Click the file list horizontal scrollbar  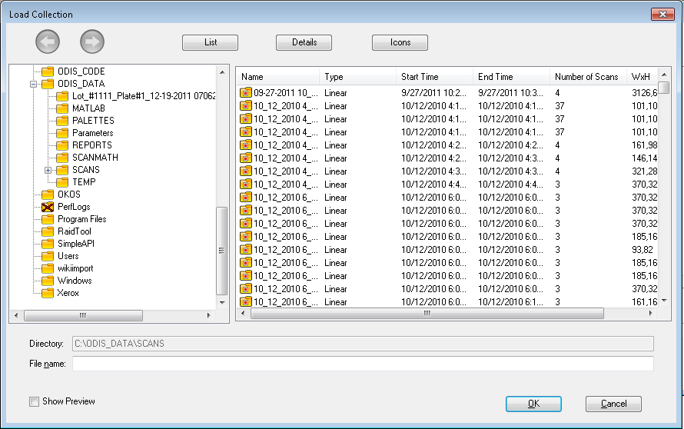pos(427,314)
